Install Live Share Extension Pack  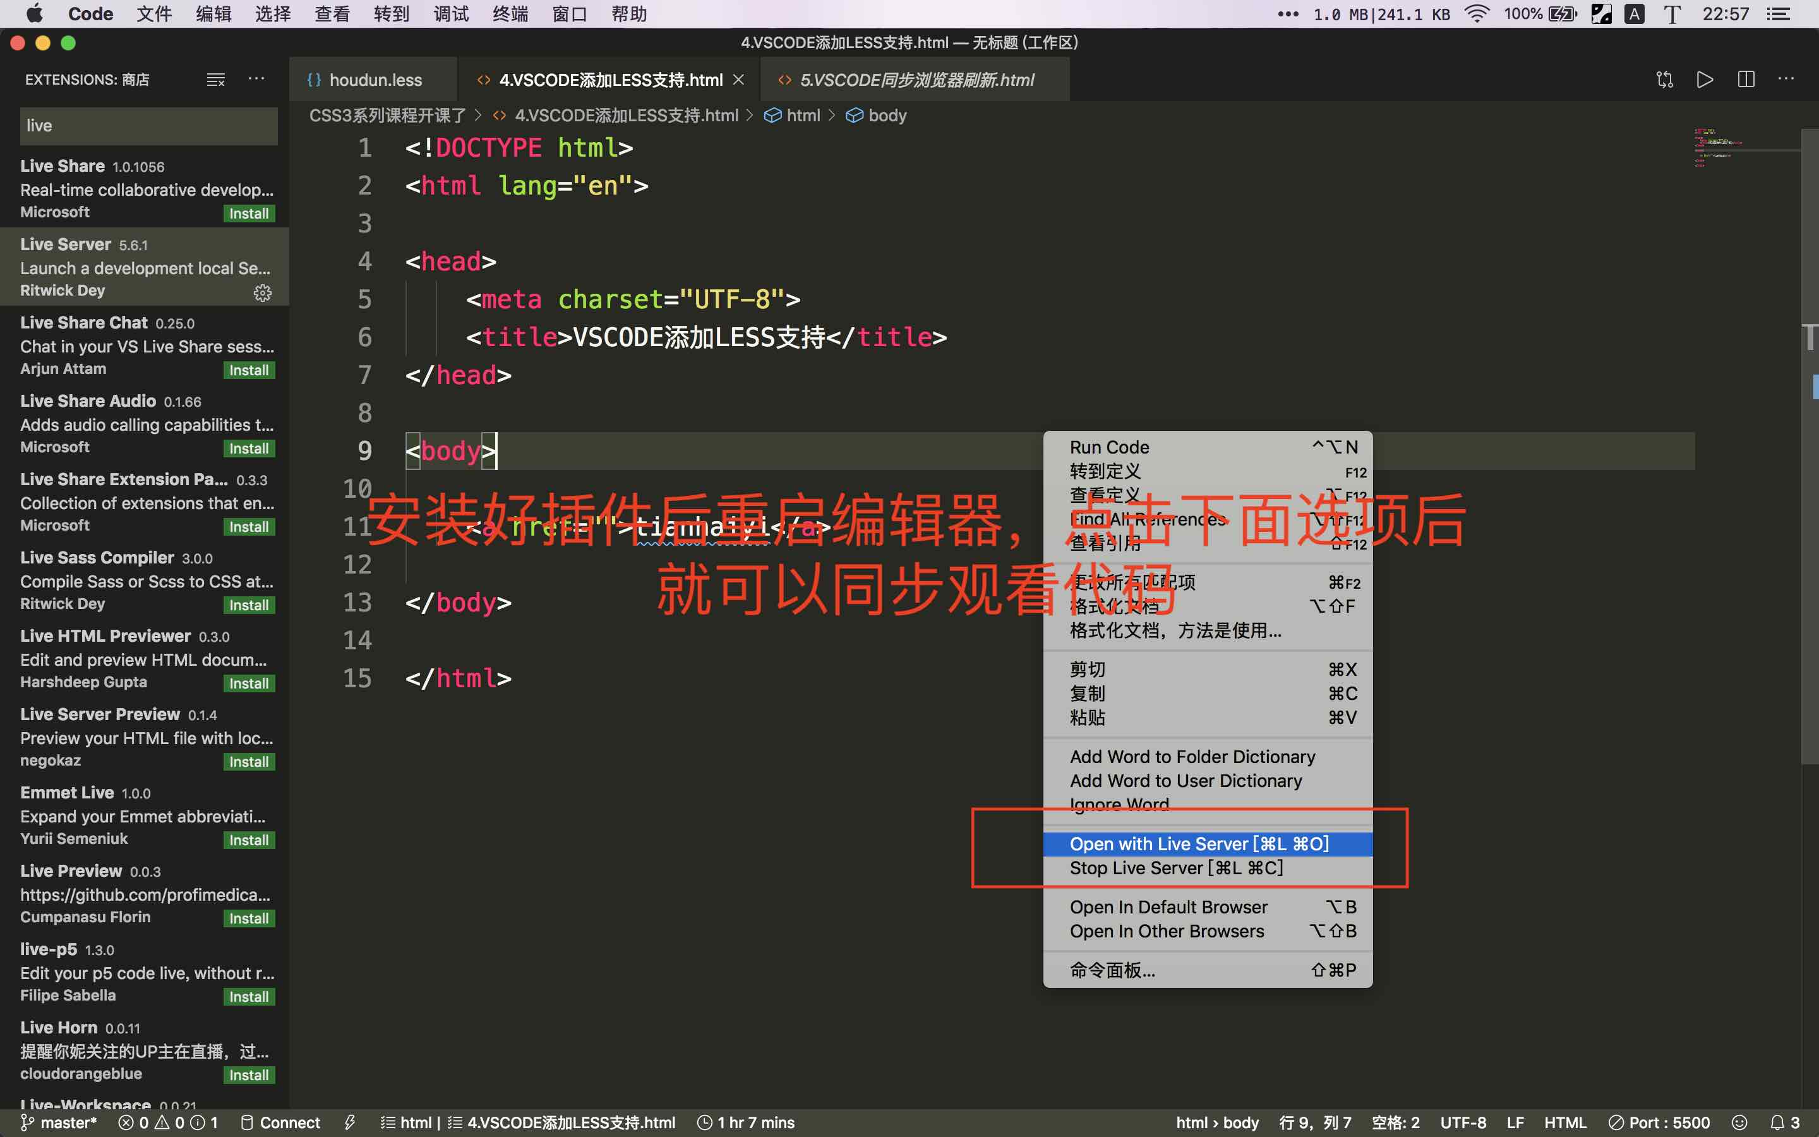click(249, 526)
